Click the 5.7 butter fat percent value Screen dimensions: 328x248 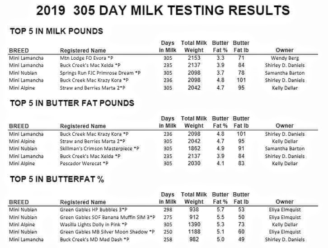[x=220, y=210]
